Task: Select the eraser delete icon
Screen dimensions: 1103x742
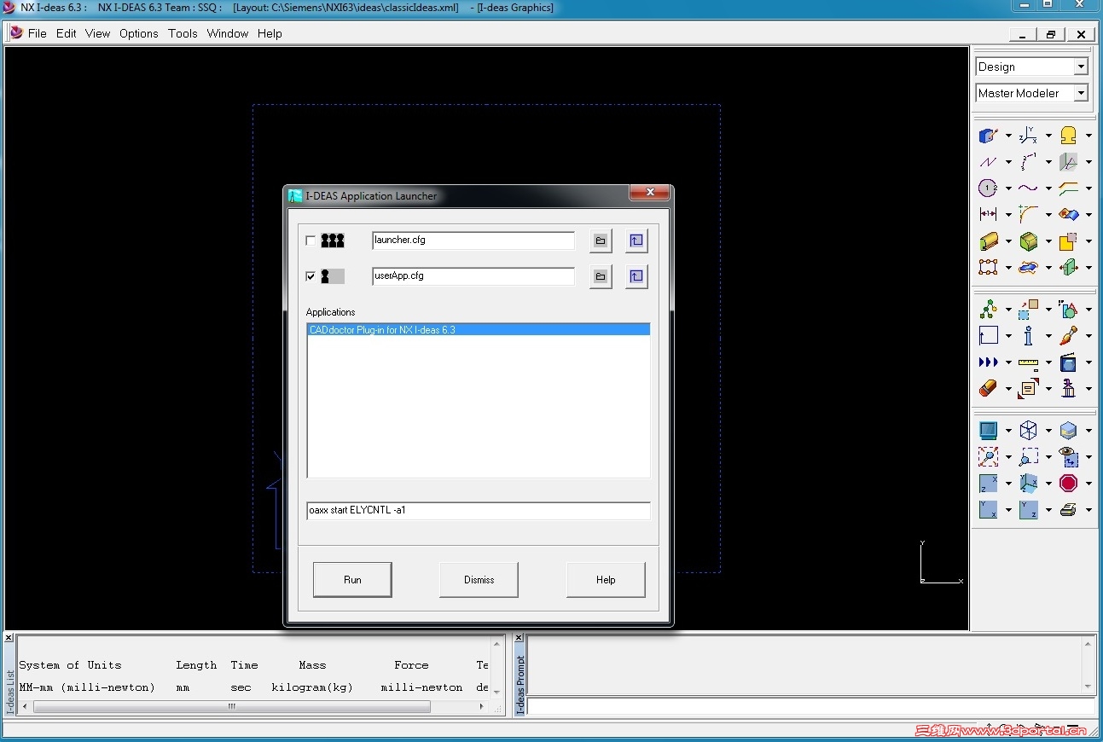Action: [x=988, y=389]
